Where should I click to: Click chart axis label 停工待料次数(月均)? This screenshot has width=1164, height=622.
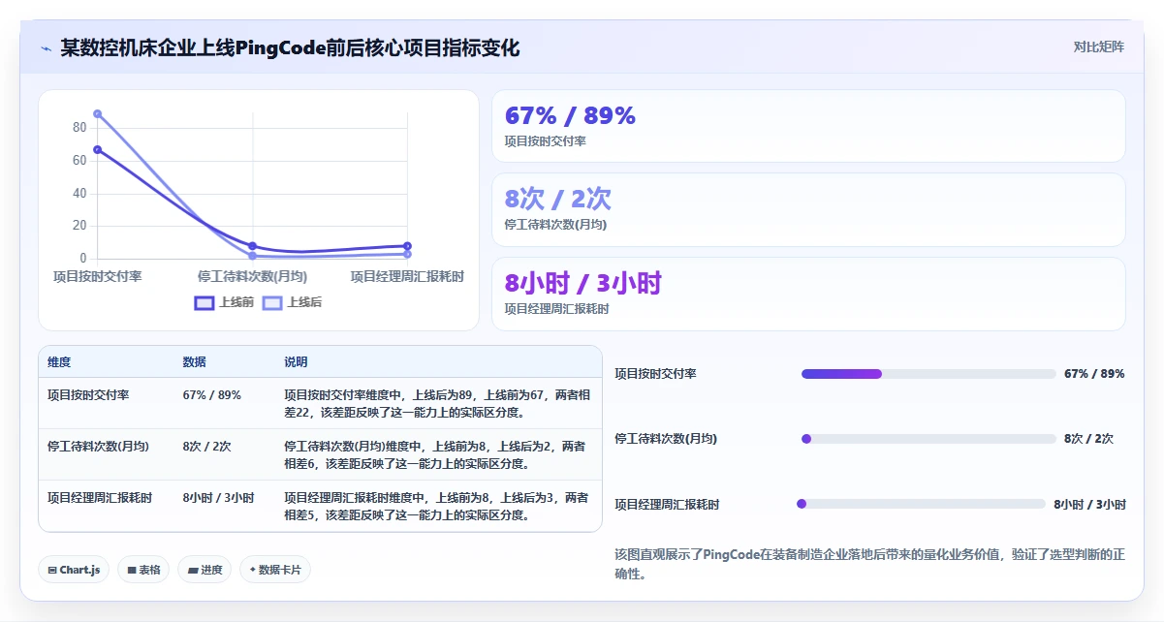[253, 276]
